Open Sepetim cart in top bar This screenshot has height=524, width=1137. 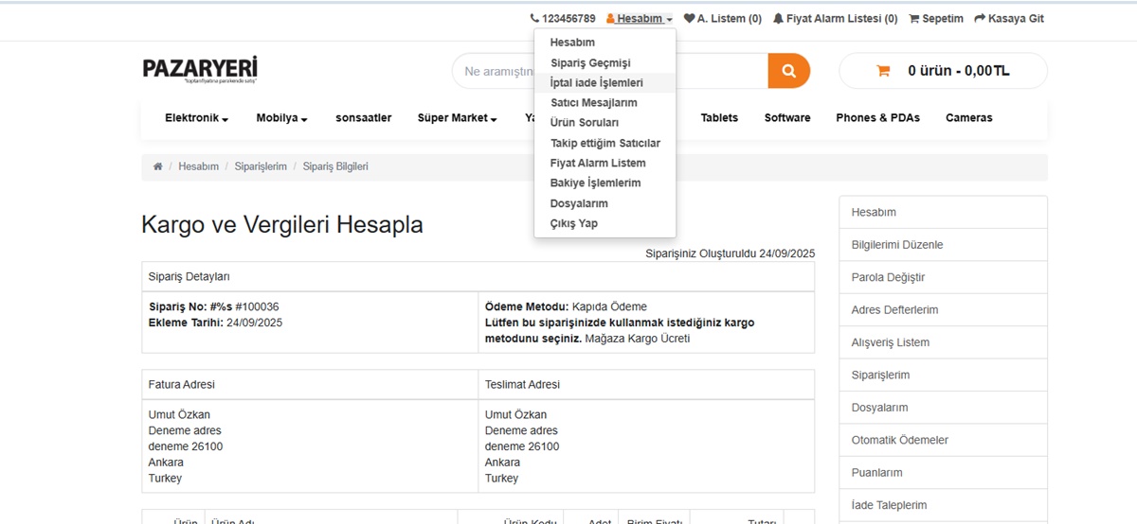tap(935, 19)
